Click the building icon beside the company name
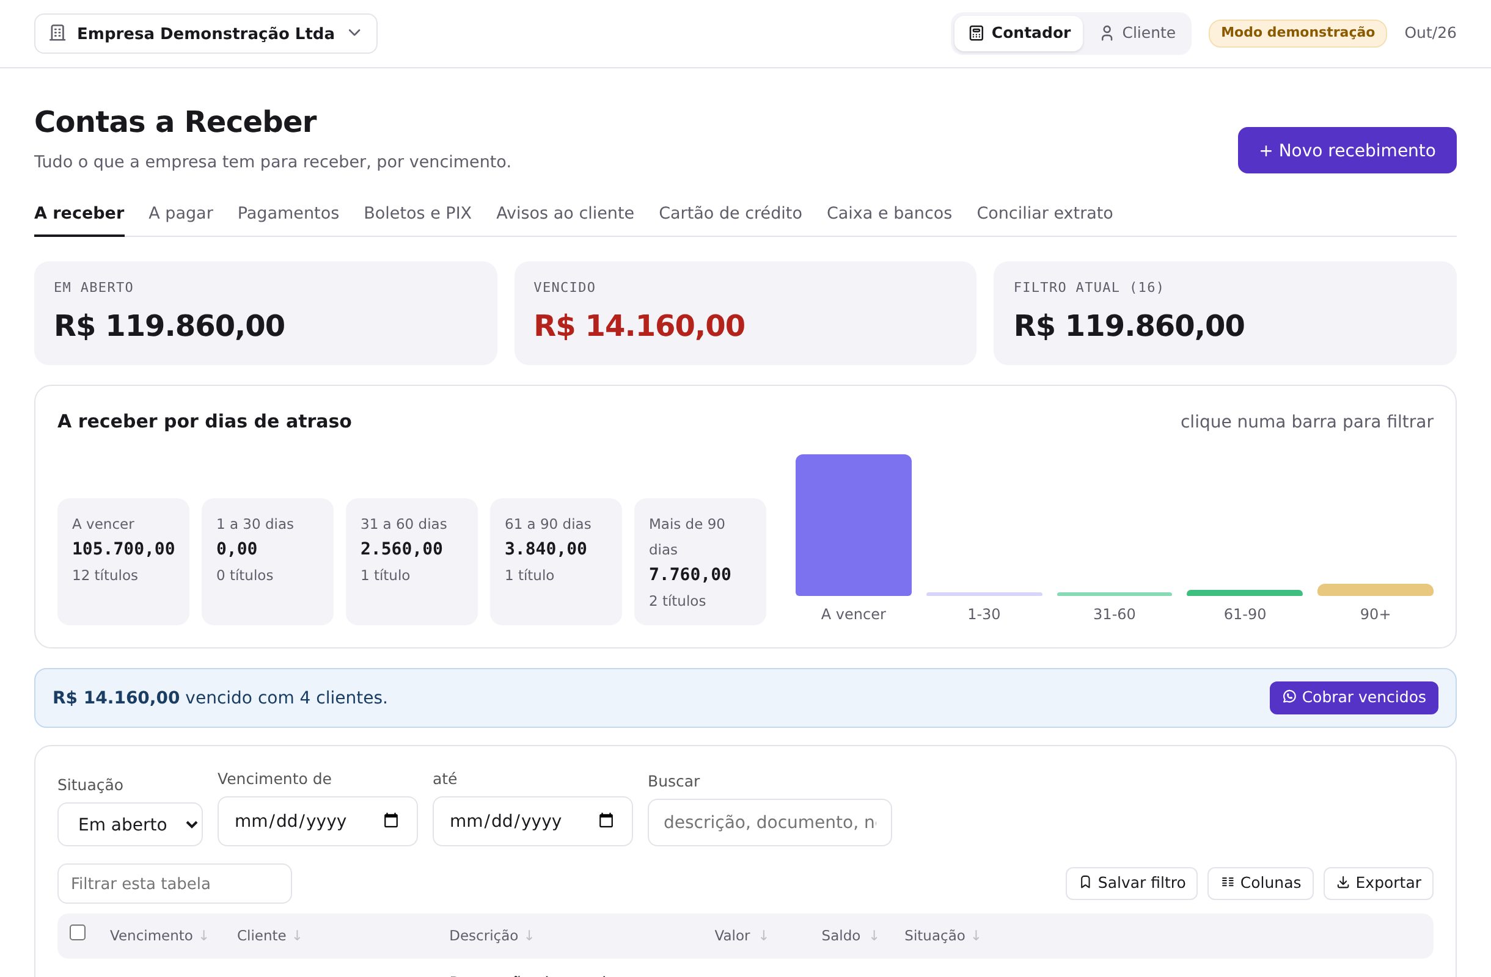The image size is (1491, 977). pos(57,33)
